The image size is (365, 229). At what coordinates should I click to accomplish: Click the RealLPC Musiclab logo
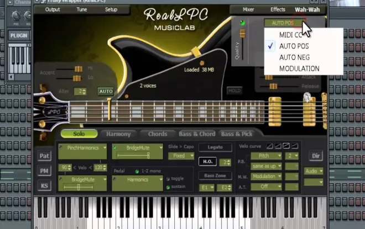[175, 19]
